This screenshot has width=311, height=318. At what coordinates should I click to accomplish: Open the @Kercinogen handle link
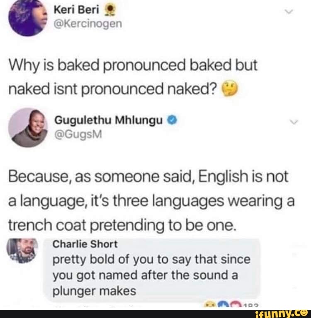click(88, 24)
